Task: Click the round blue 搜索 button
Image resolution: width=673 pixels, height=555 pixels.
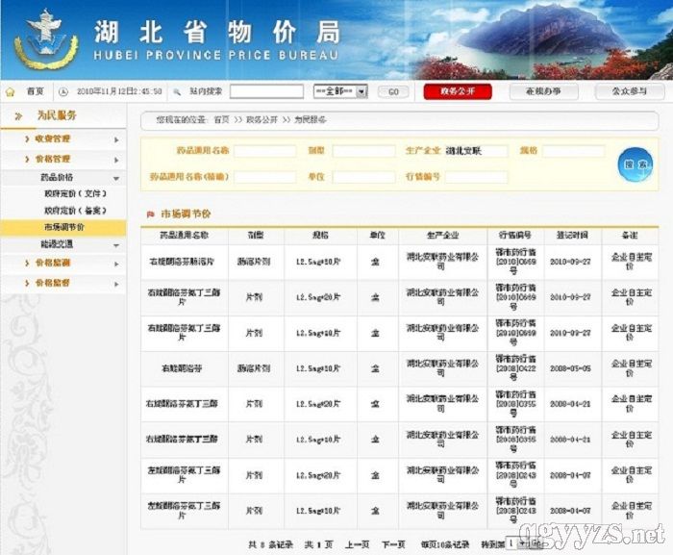Action: 635,164
